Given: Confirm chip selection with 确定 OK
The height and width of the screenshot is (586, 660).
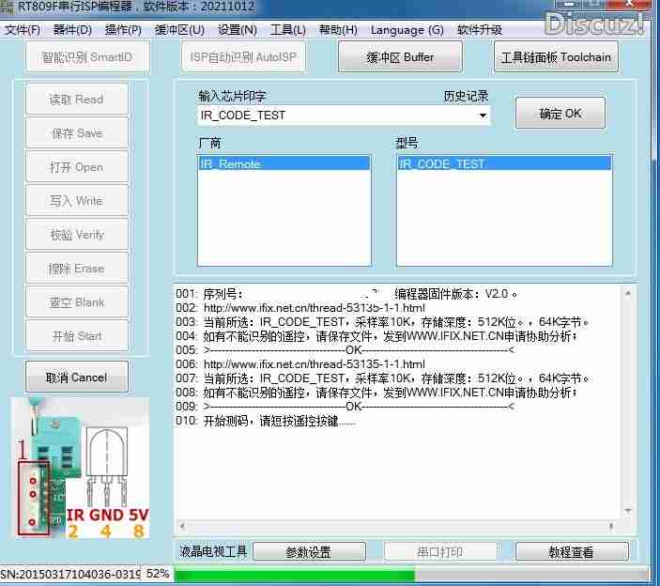Looking at the screenshot, I should (x=560, y=114).
